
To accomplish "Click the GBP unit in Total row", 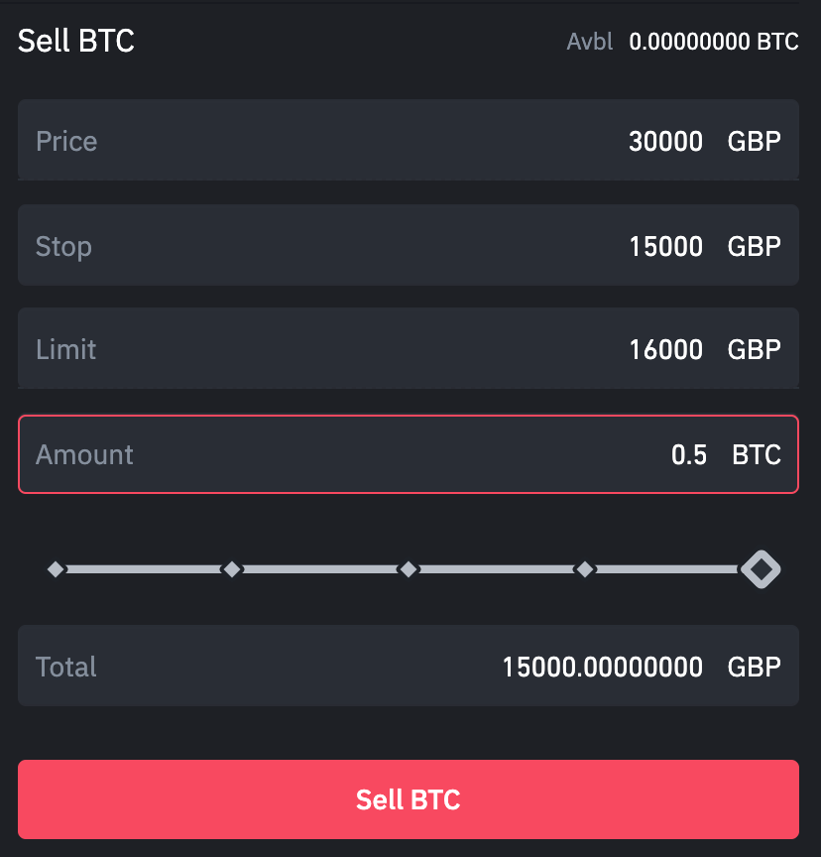I will pos(755,667).
